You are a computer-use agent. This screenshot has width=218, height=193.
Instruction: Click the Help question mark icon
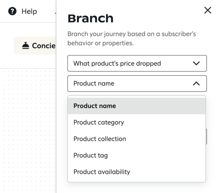[x=12, y=11]
